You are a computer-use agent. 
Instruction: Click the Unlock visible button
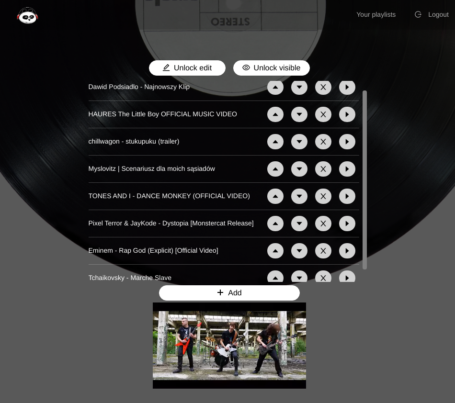coord(271,68)
